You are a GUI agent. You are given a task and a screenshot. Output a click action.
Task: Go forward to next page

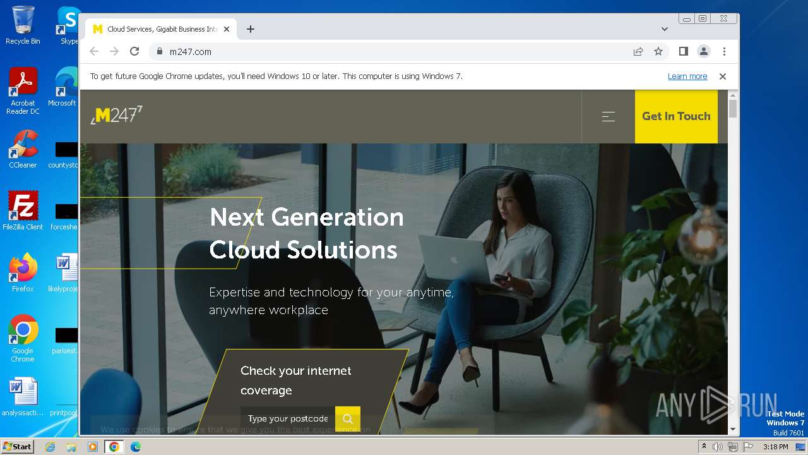click(114, 52)
